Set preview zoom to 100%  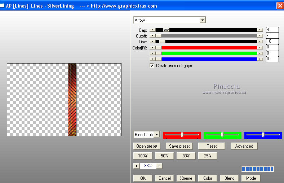pos(143,156)
